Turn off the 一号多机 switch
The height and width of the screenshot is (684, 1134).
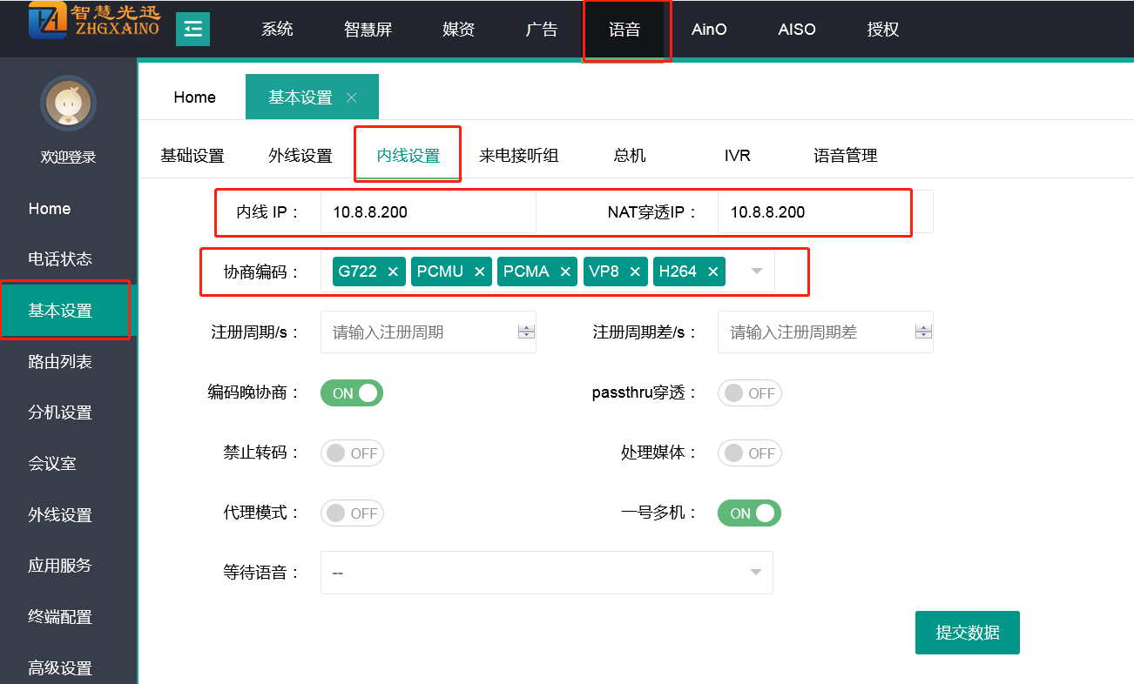pyautogui.click(x=749, y=513)
